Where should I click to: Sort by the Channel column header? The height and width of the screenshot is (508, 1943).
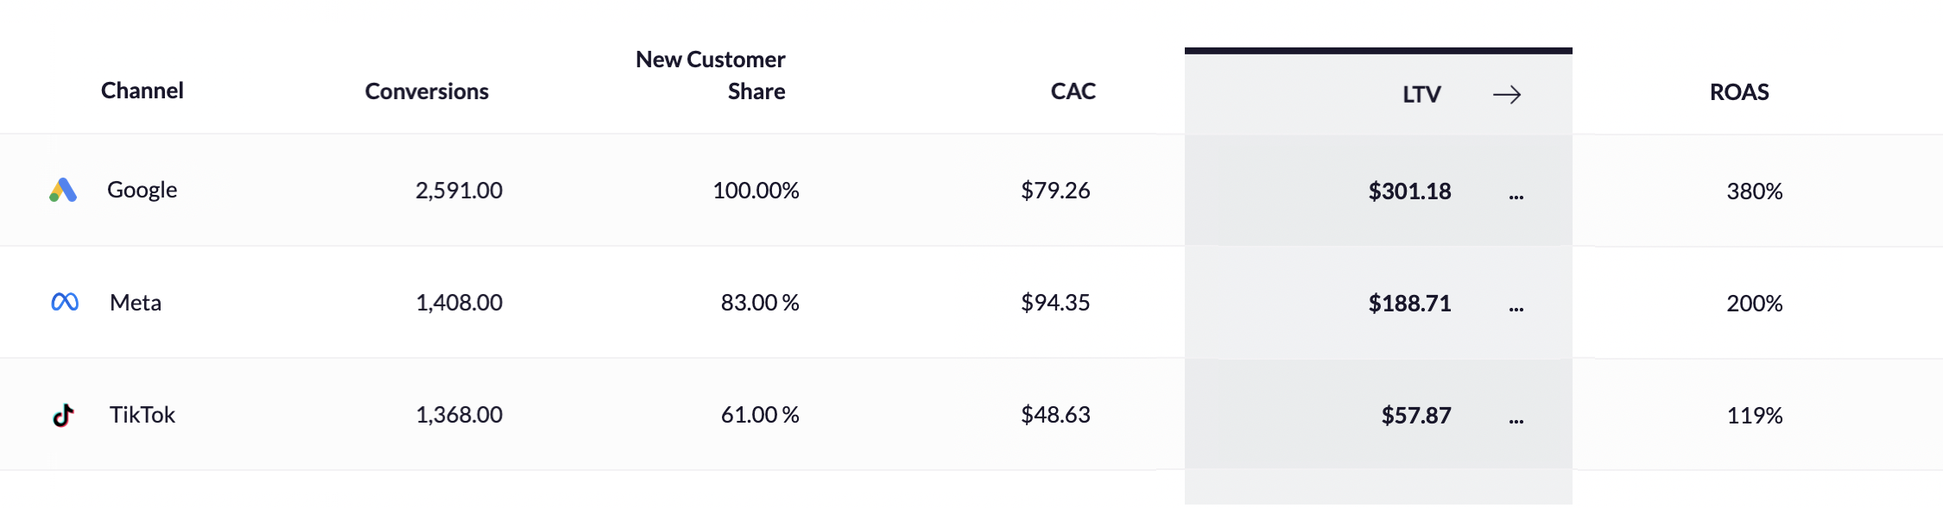click(142, 91)
